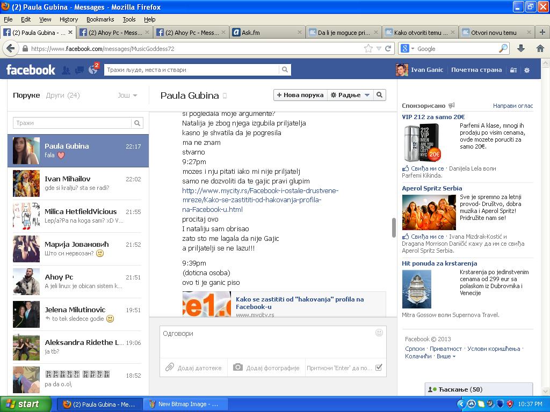Open the File menu
The width and height of the screenshot is (550, 412).
point(8,19)
